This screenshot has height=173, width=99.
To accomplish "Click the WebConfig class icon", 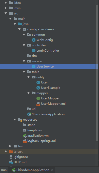I will (x=34, y=40).
